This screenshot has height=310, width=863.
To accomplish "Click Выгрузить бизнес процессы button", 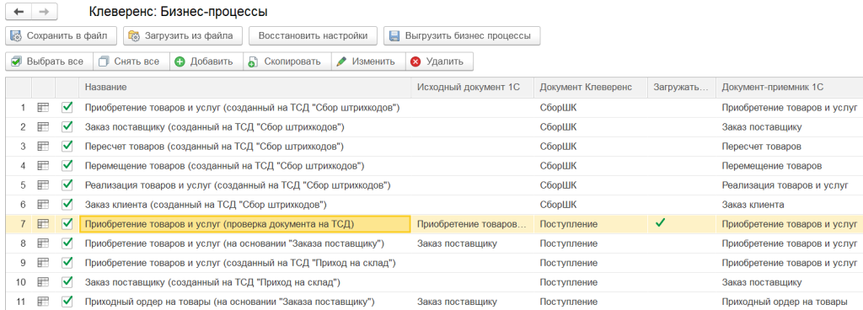I will coord(462,36).
